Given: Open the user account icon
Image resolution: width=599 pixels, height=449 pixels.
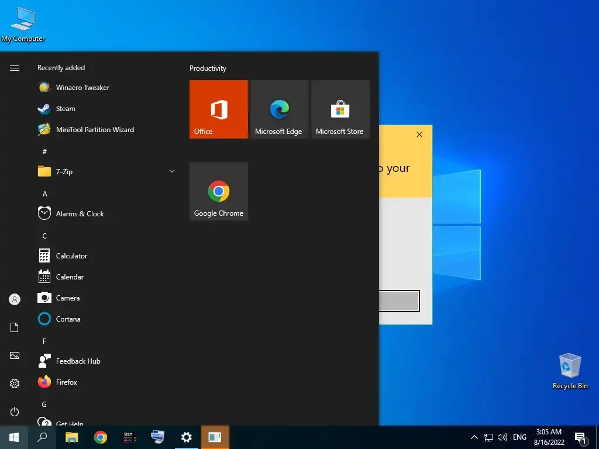Looking at the screenshot, I should point(15,299).
